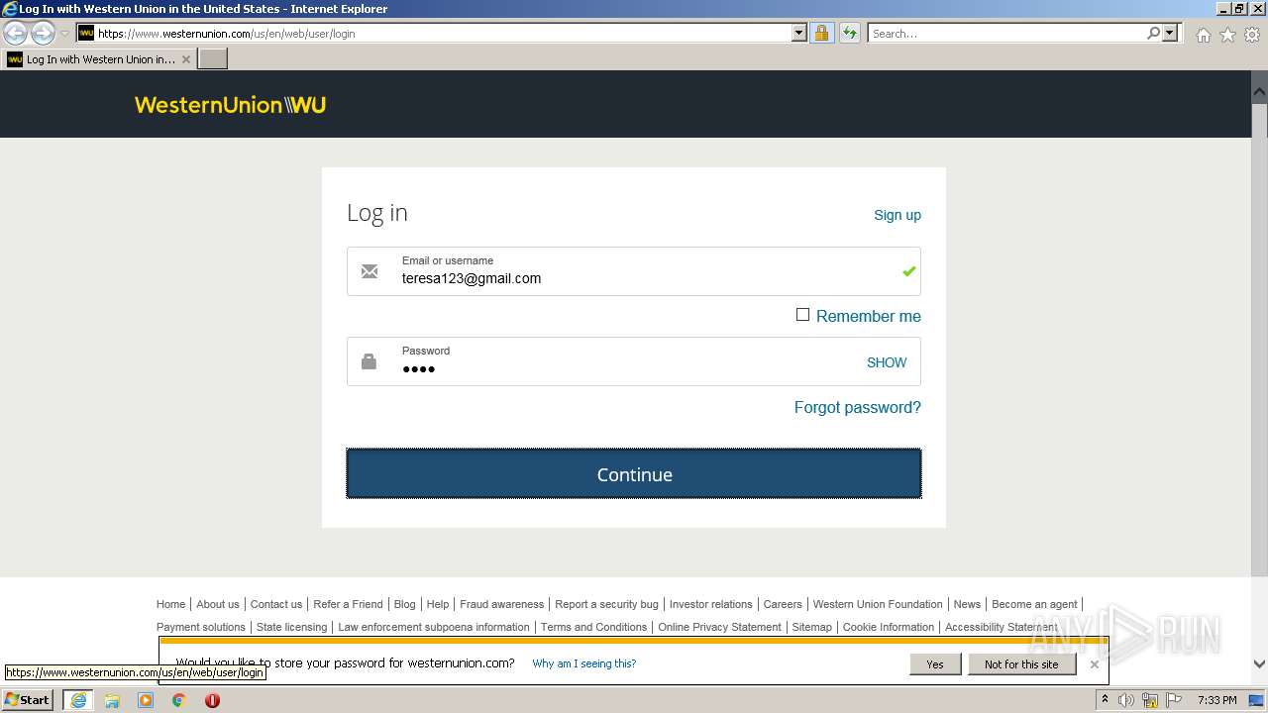Click the padlock icon in password field

click(369, 361)
